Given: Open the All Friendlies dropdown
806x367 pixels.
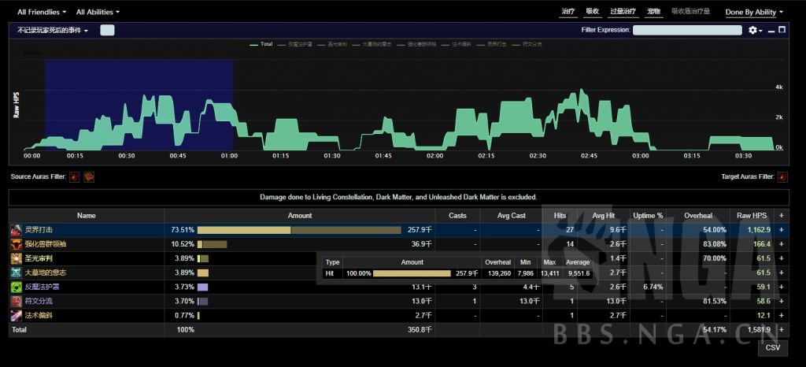Looking at the screenshot, I should (x=43, y=12).
